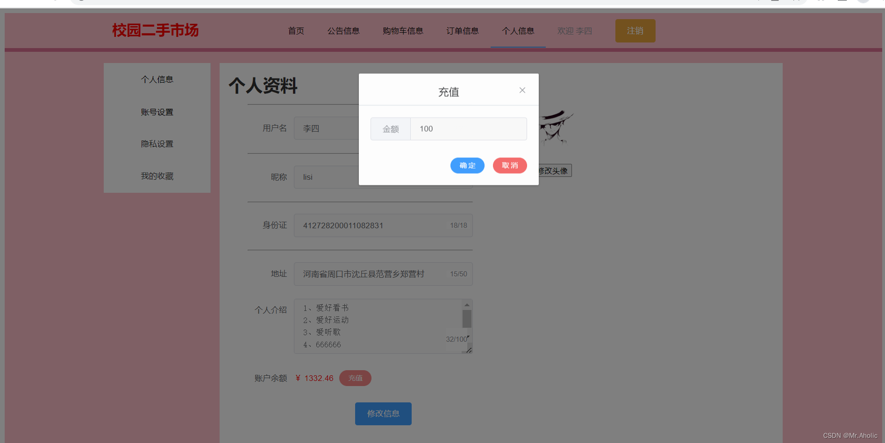The height and width of the screenshot is (443, 885).
Task: Click the secure site lock icon in address bar
Action: click(80, 1)
